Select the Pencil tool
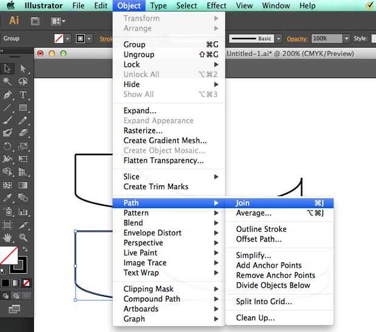 point(23,120)
